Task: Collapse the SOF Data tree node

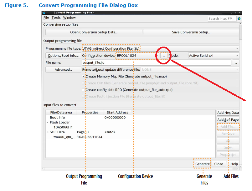Action: [48, 132]
